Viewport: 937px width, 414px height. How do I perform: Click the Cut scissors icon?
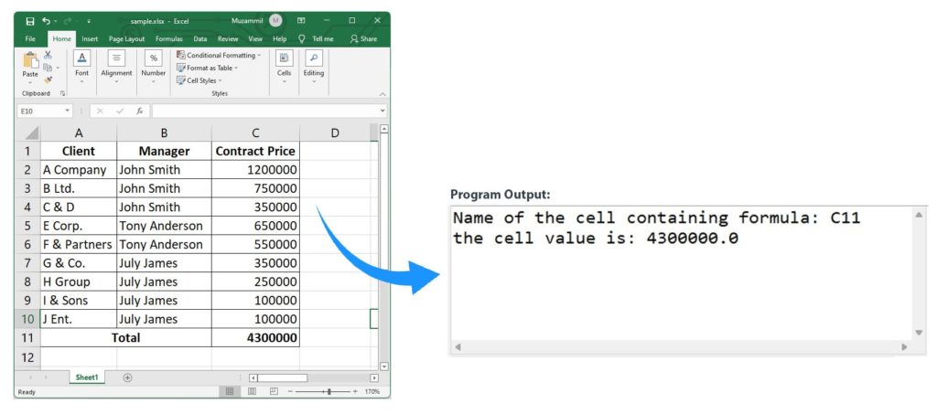coord(48,56)
